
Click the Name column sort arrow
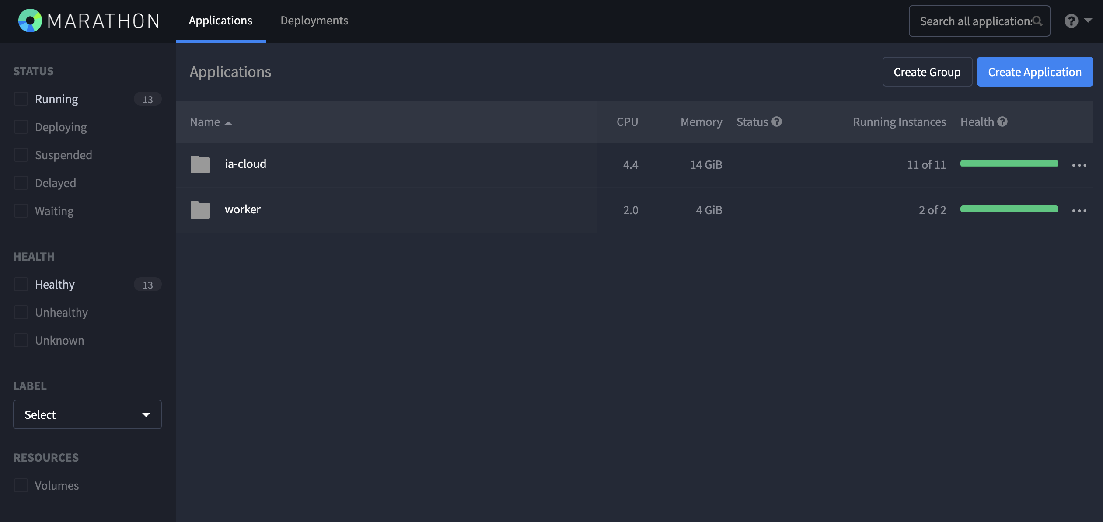(228, 123)
